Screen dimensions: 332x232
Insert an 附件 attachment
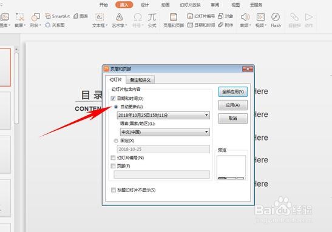coord(226,25)
